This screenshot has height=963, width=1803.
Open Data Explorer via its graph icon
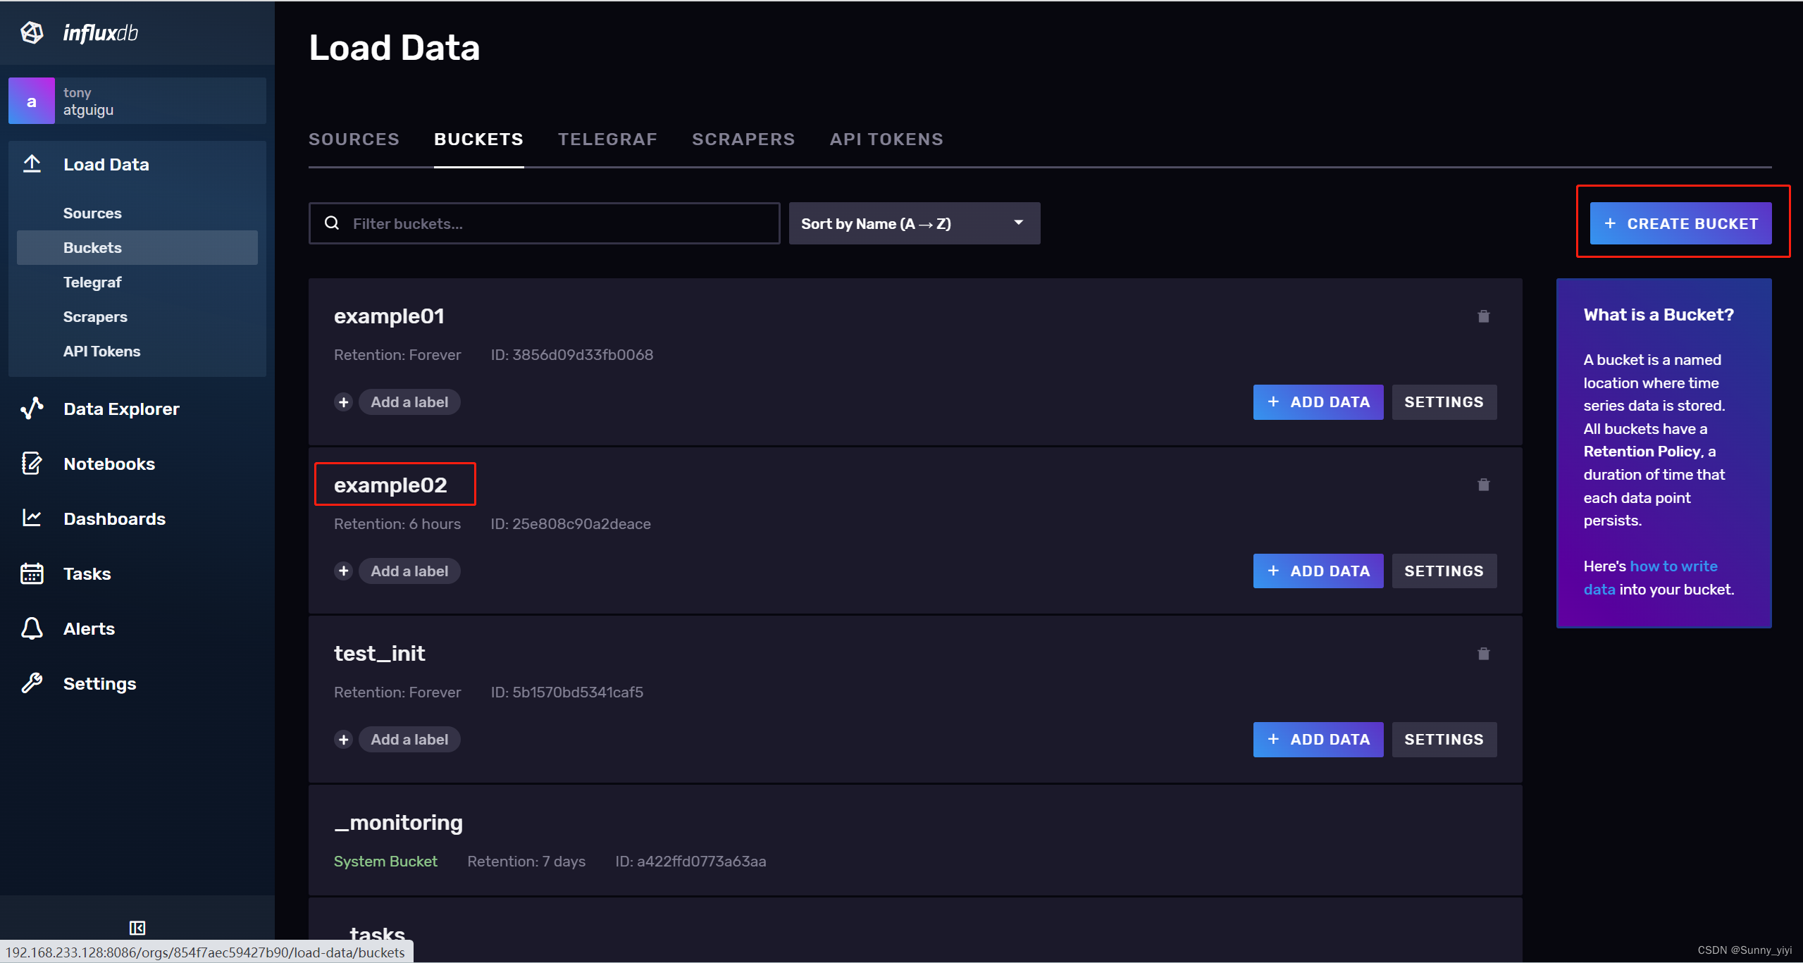click(32, 409)
